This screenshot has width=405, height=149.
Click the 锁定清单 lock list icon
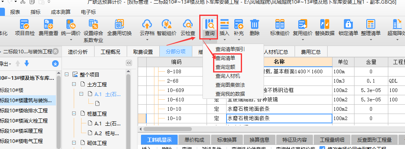(x=348, y=24)
